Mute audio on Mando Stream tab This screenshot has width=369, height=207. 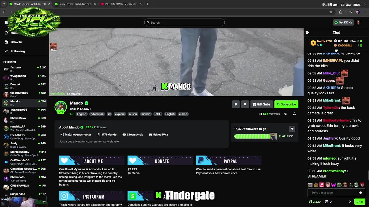pyautogui.click(x=44, y=4)
